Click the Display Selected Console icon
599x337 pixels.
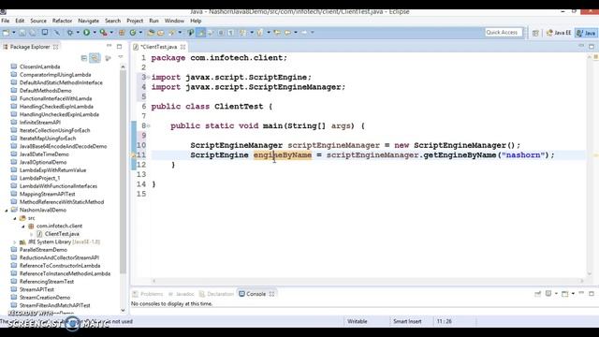coord(548,293)
